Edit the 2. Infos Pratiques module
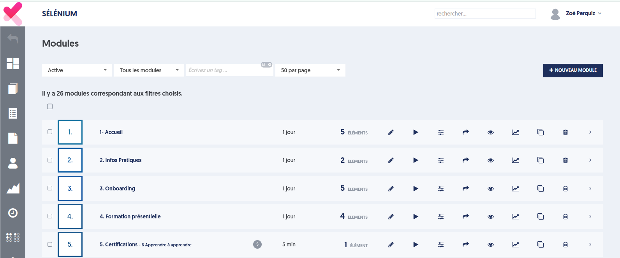 [x=391, y=160]
